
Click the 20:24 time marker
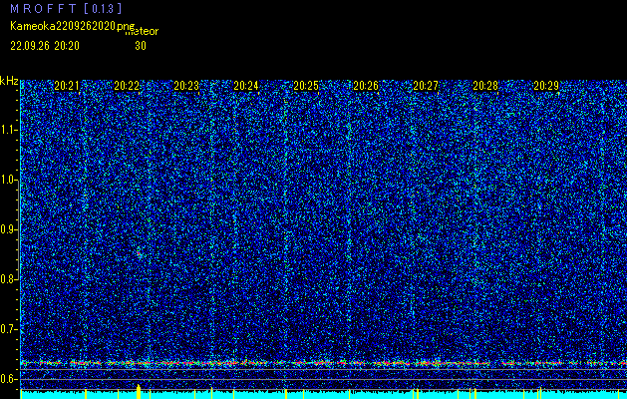pyautogui.click(x=246, y=86)
